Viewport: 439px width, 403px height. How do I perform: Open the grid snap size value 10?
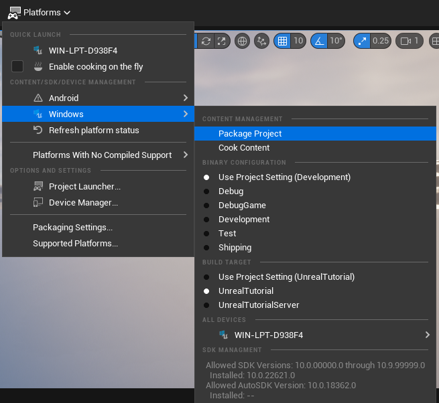tap(299, 41)
